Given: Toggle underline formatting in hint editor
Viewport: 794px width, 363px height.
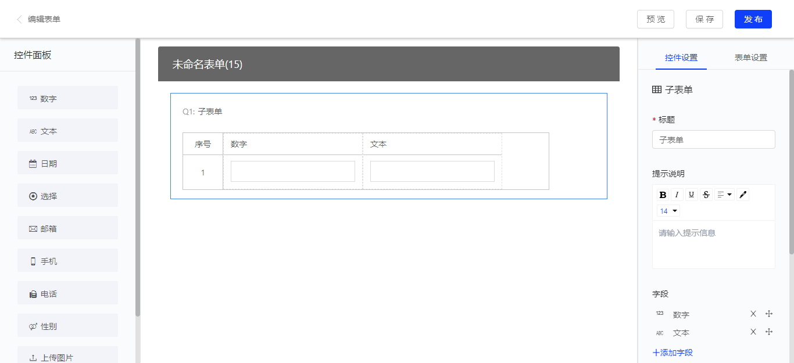Looking at the screenshot, I should click(691, 195).
